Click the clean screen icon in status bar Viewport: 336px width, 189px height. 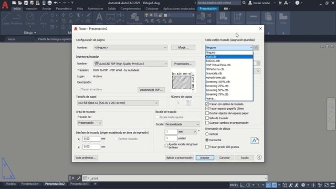pos(327,185)
